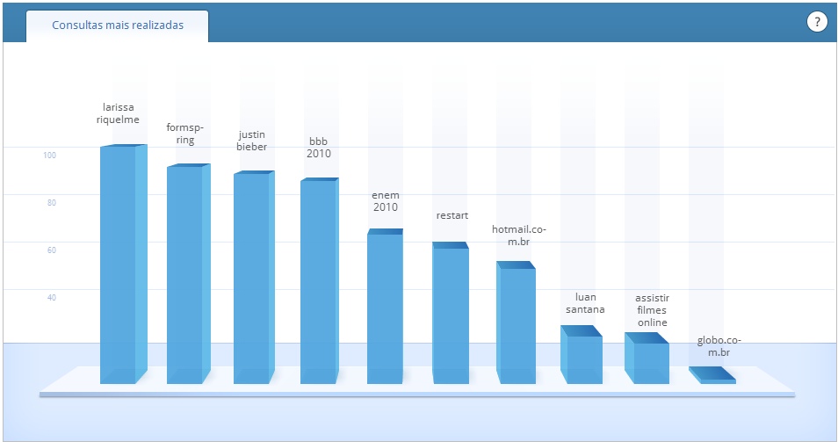Click the hotmail.com.br bar
This screenshot has width=838, height=442.
click(516, 325)
